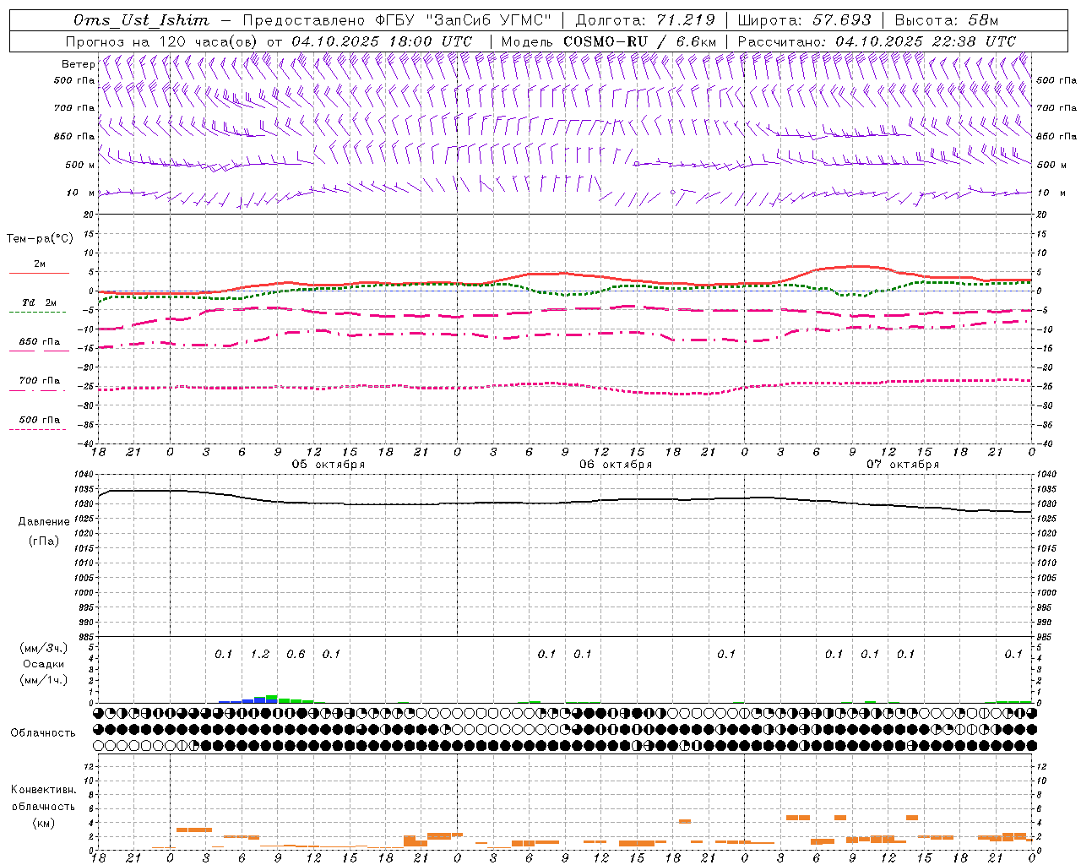The height and width of the screenshot is (865, 1081).
Task: Click the "(мм/3ч.)" precipitation unit label
Action: (43, 648)
